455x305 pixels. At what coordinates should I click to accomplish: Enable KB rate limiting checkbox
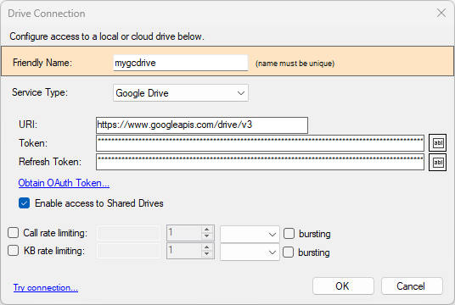pyautogui.click(x=13, y=251)
